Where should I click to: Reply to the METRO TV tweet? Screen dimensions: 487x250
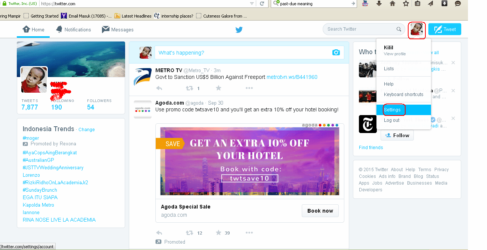coord(159,88)
